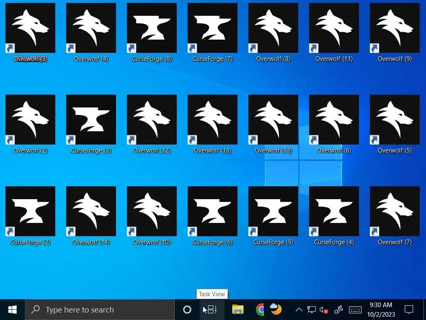Open the pen workspace tray icon
The height and width of the screenshot is (320, 426).
click(x=339, y=310)
